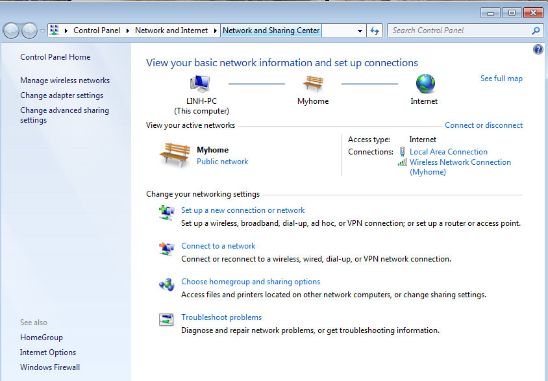The image size is (548, 381).
Task: Click the 'Public network' link
Action: coord(222,162)
